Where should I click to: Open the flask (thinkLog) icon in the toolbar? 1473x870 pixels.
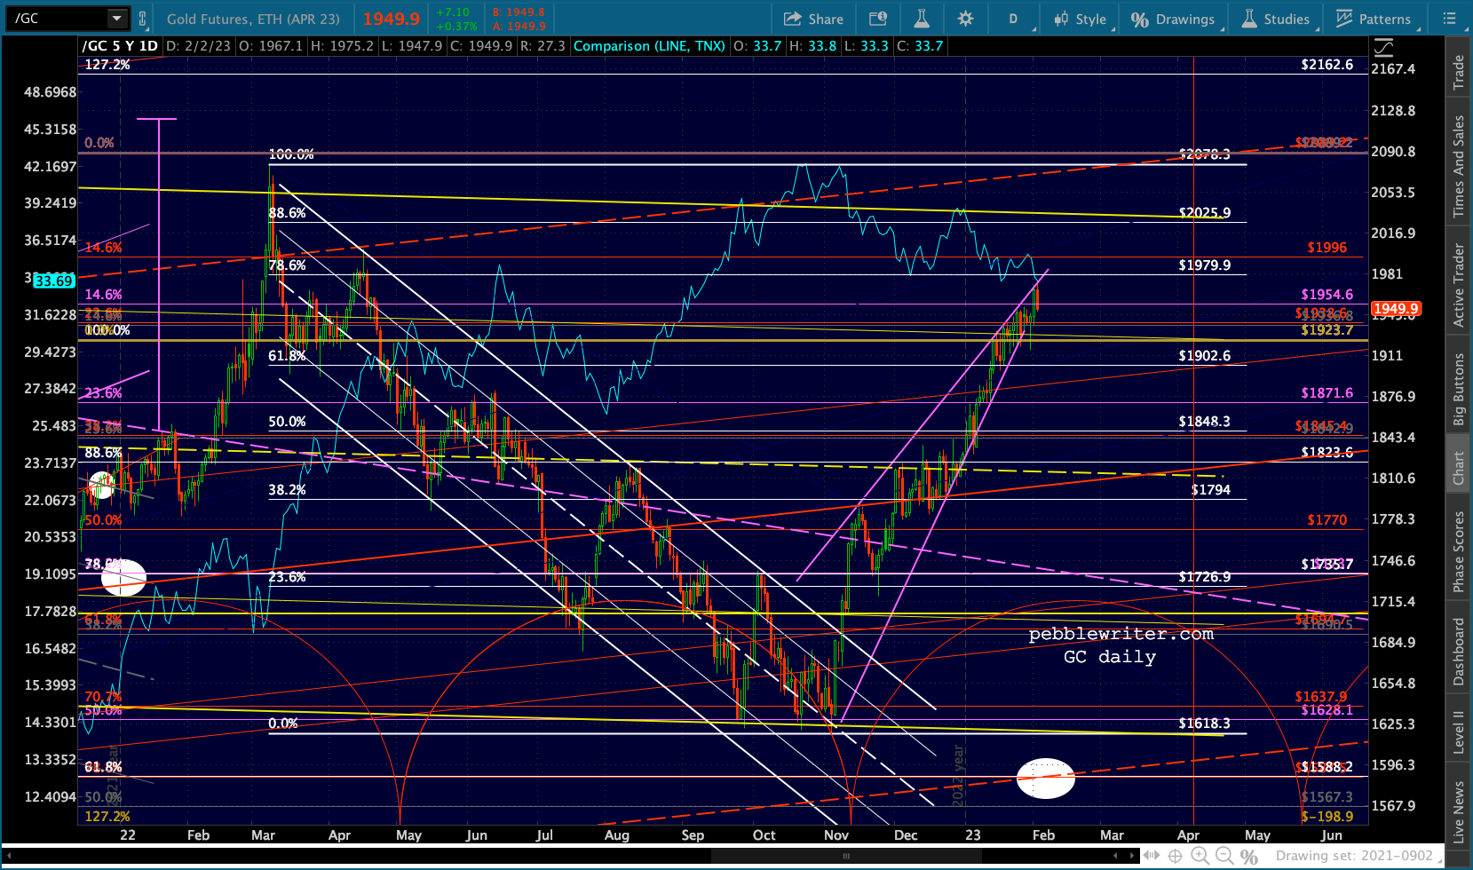tap(922, 19)
